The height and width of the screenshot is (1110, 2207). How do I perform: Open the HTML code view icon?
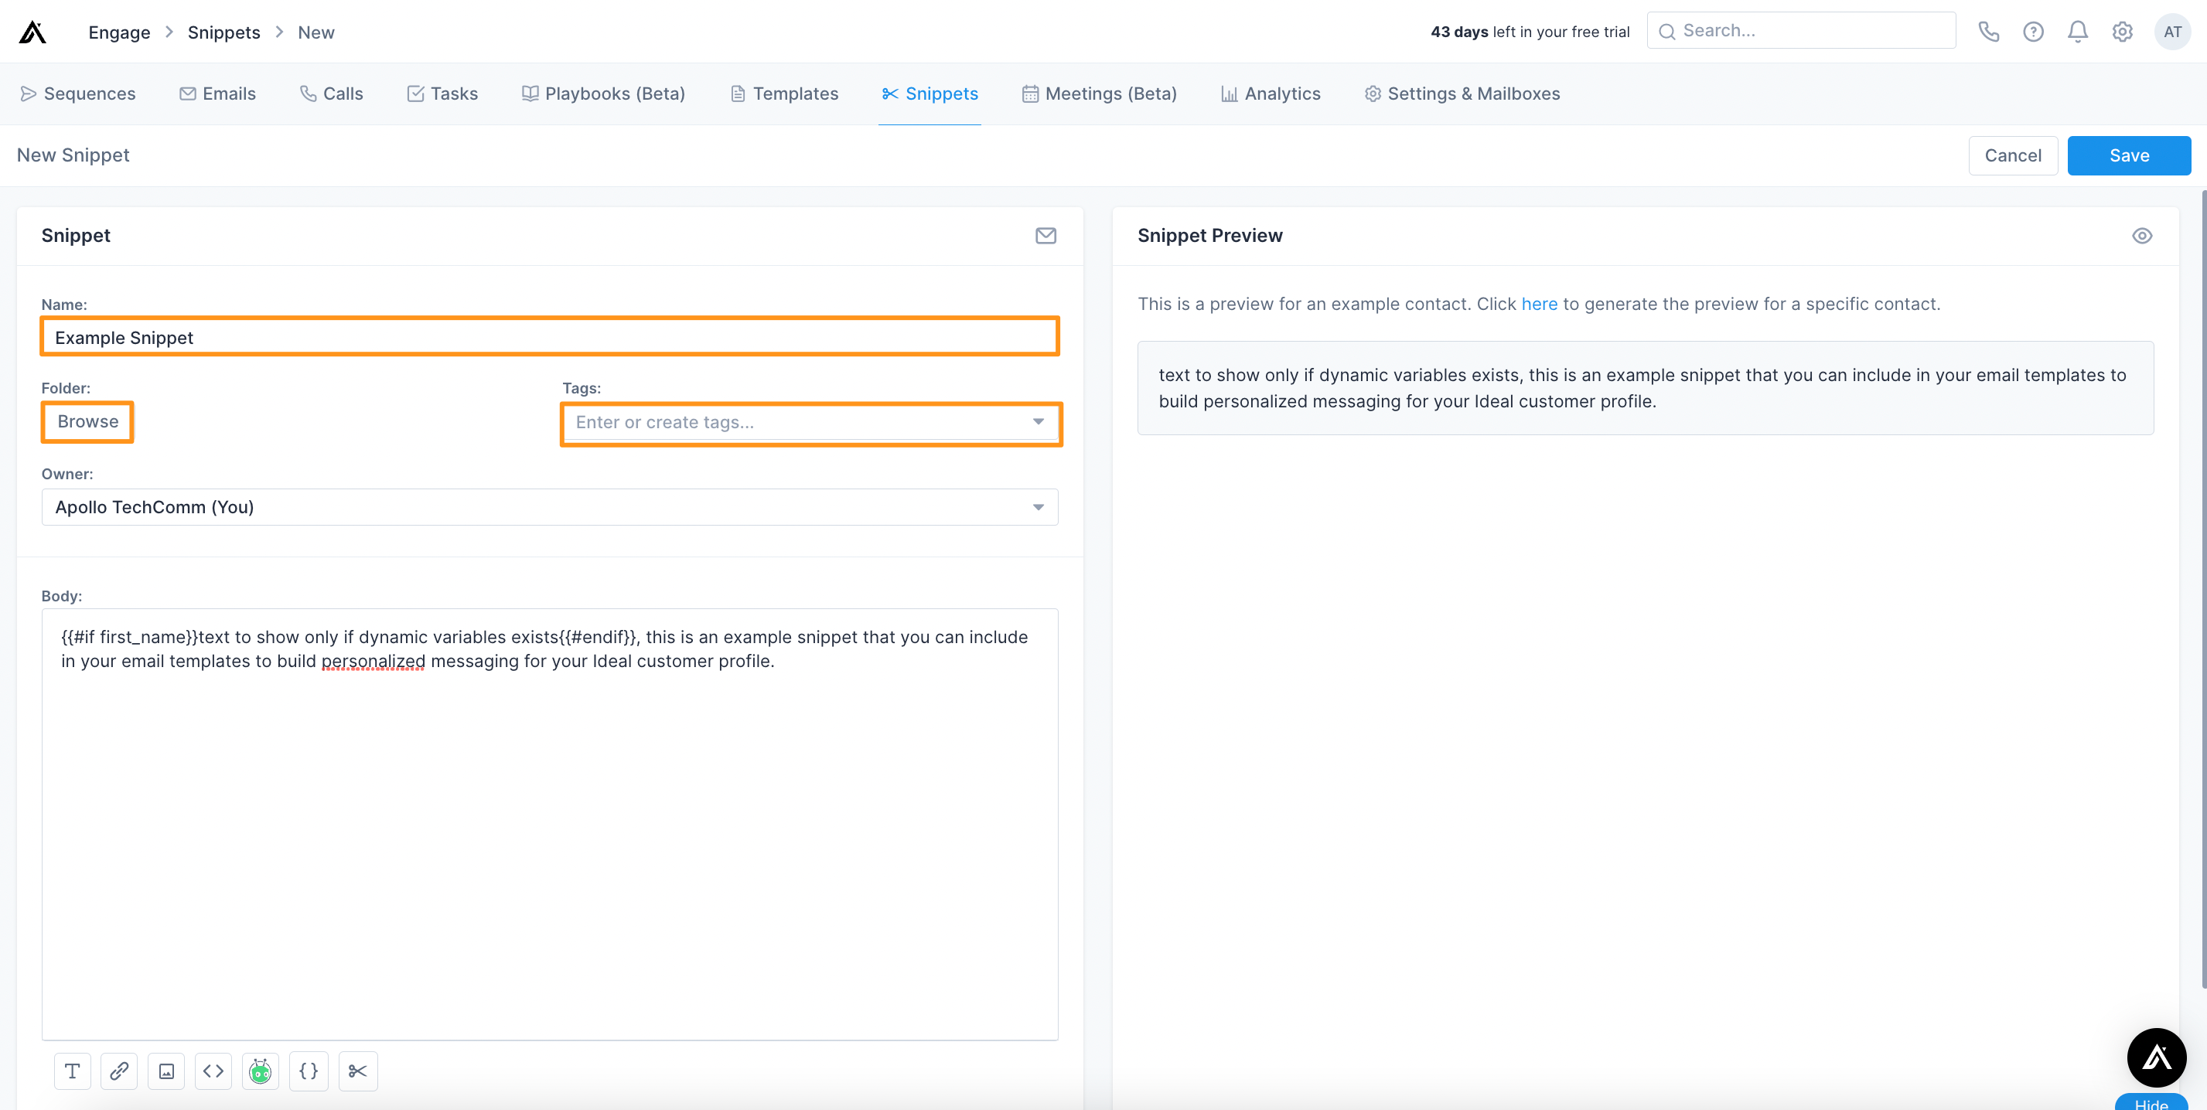(x=213, y=1071)
